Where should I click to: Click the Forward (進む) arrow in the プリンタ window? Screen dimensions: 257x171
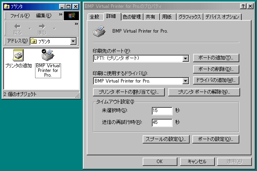[42, 29]
